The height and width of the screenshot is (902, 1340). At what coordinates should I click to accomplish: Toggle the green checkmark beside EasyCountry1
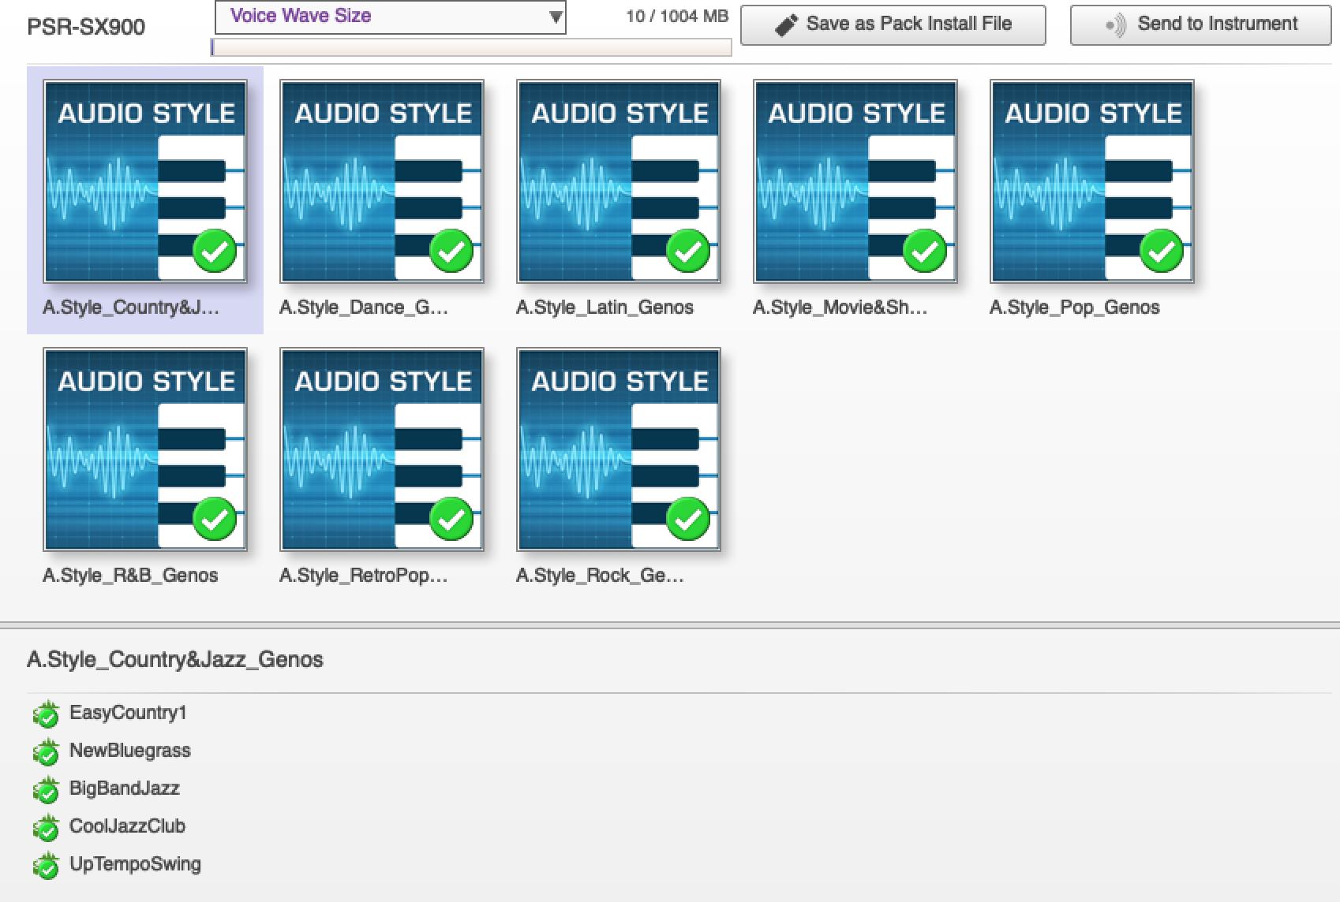coord(47,714)
